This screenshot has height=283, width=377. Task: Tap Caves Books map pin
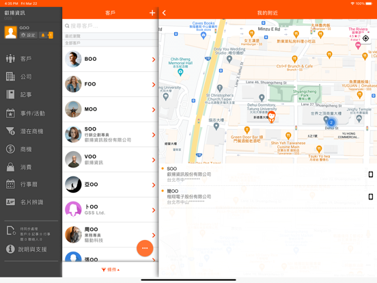[x=204, y=36]
